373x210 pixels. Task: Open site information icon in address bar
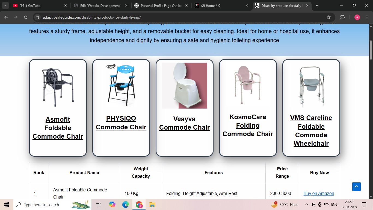point(37,17)
